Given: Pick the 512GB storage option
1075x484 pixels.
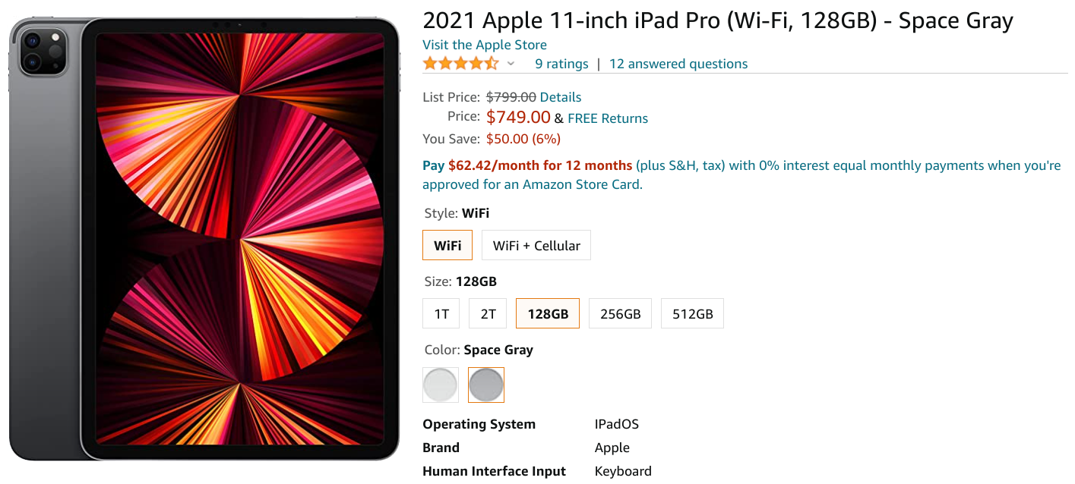Looking at the screenshot, I should pos(691,313).
